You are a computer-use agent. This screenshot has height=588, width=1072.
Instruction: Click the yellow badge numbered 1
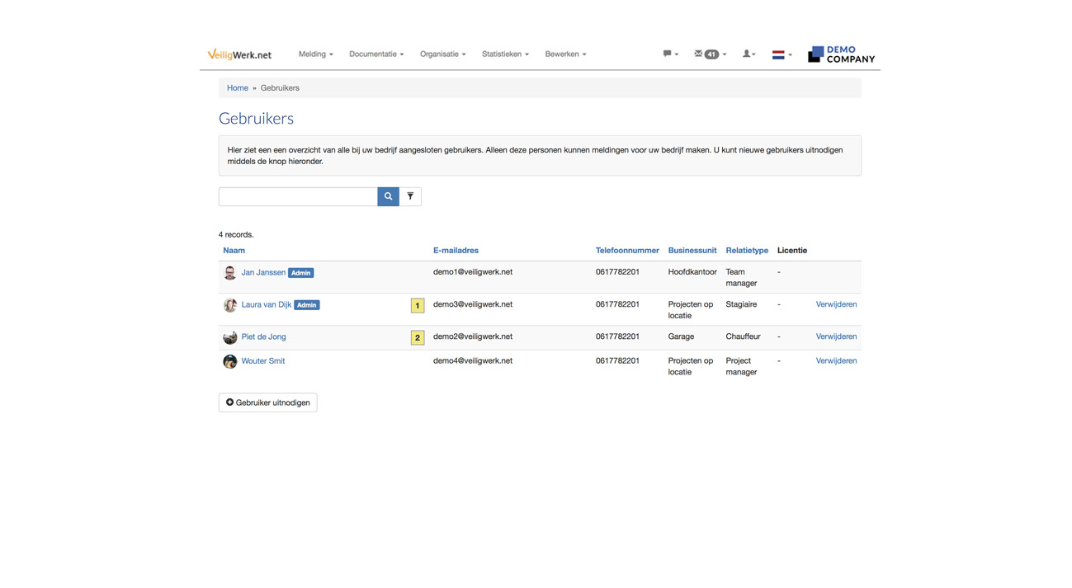click(418, 306)
